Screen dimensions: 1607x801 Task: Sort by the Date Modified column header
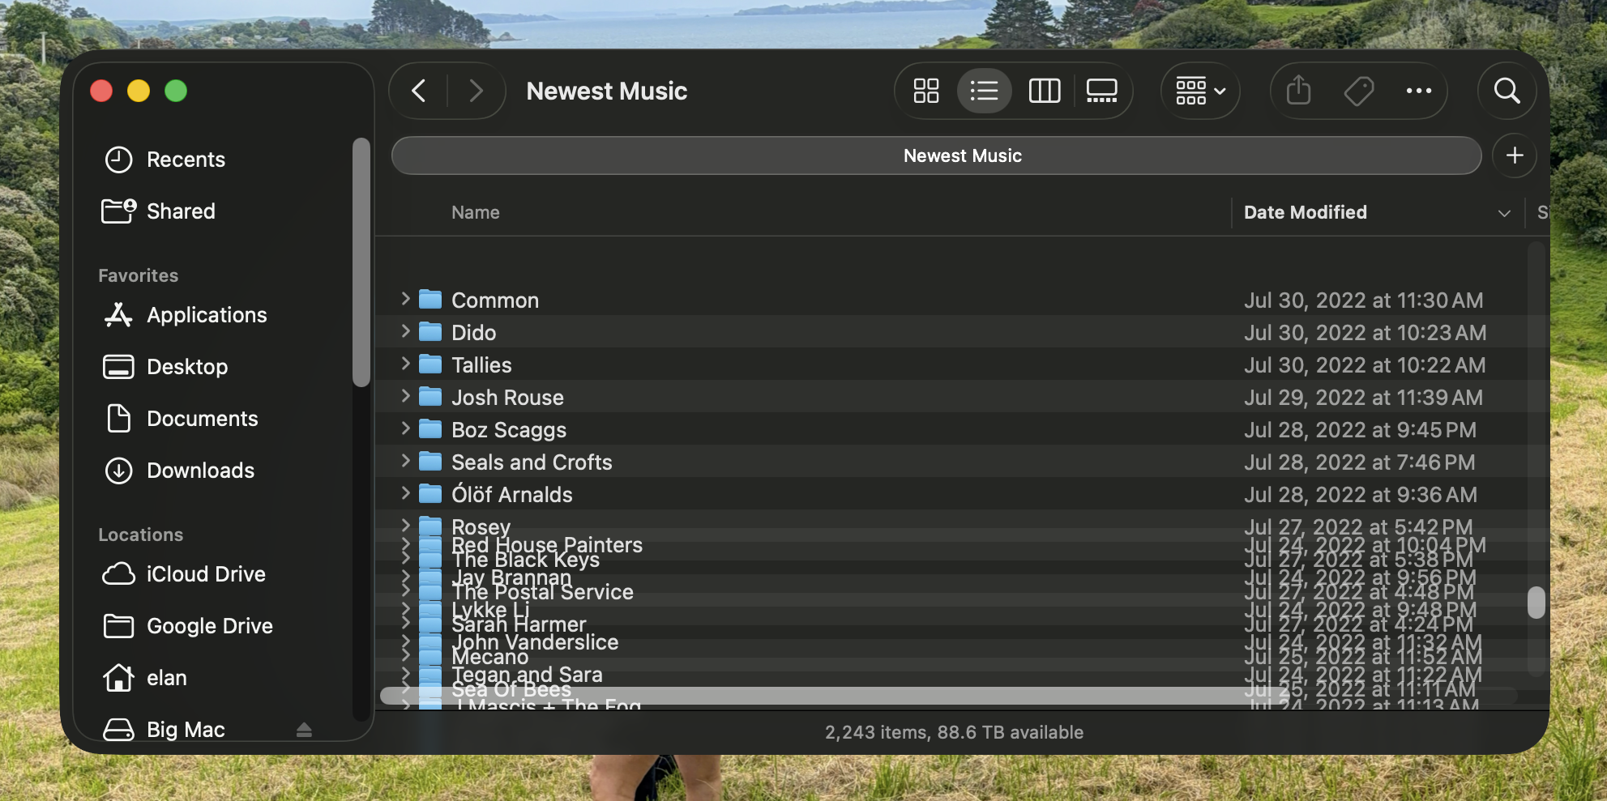point(1305,212)
